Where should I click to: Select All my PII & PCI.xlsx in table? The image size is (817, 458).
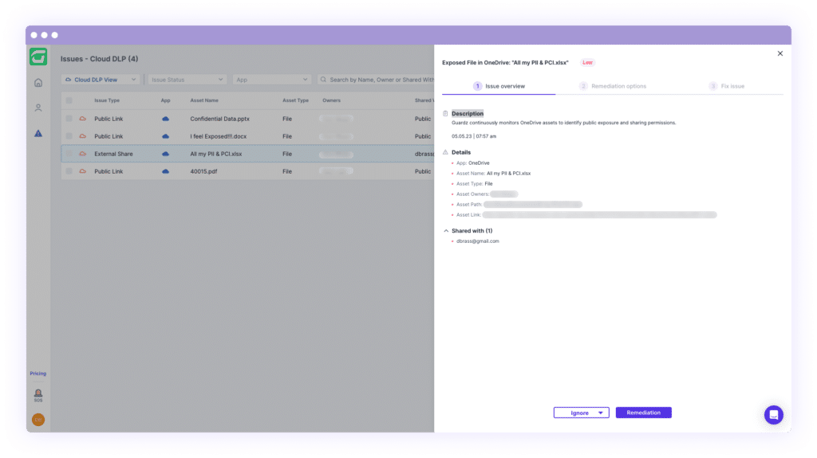(x=215, y=154)
